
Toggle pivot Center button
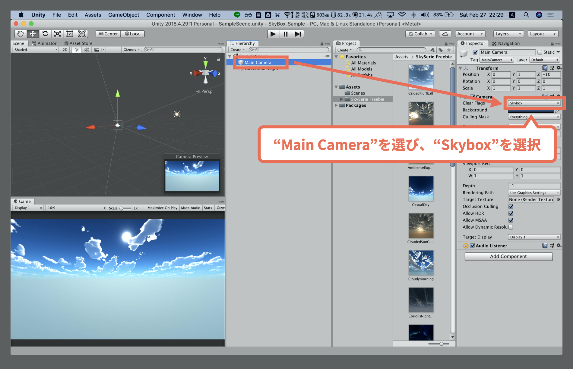[108, 34]
